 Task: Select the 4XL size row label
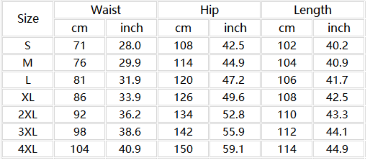click(x=28, y=149)
